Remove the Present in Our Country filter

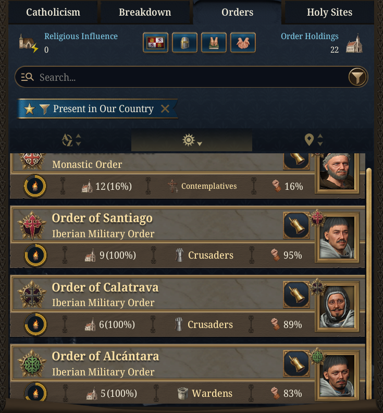[165, 108]
